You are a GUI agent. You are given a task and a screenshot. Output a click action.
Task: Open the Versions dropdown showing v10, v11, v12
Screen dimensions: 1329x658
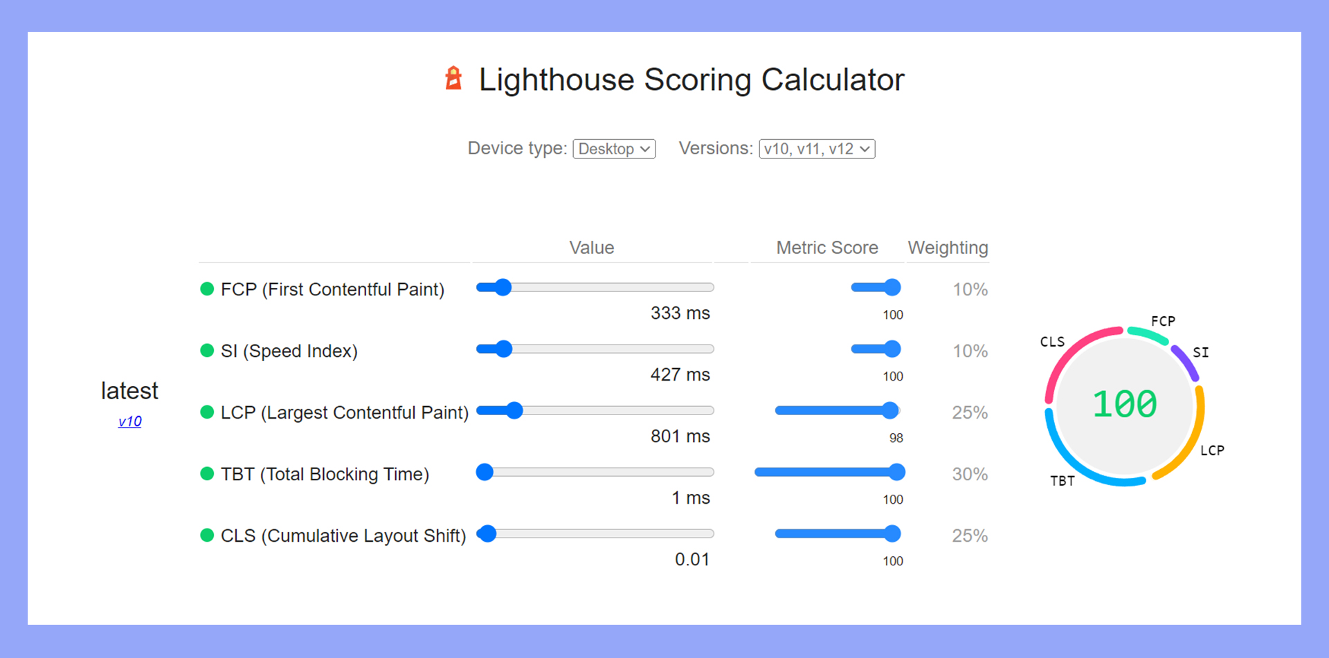[817, 149]
